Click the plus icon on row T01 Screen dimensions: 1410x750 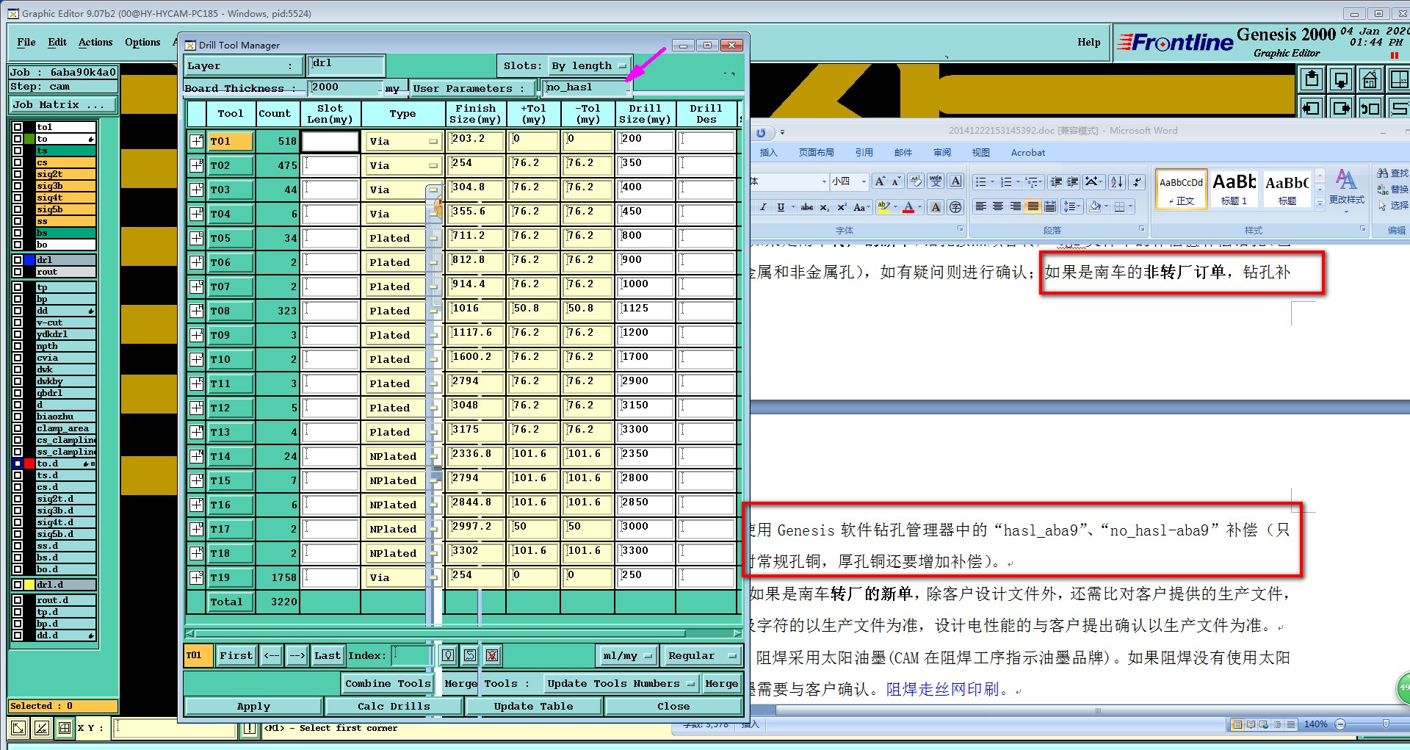(196, 141)
